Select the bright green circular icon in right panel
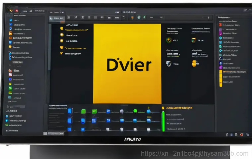 pos(168,40)
